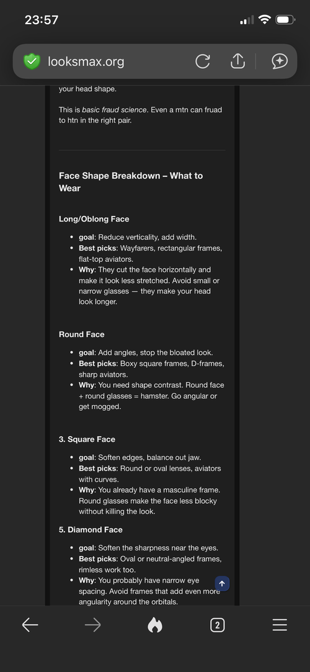
Task: Open the share sheet icon
Action: [x=237, y=61]
